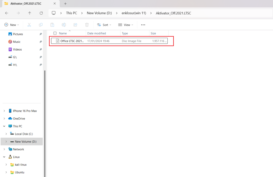Expand the kali-linux folder node
273x177 pixels.
pyautogui.click(x=6, y=164)
